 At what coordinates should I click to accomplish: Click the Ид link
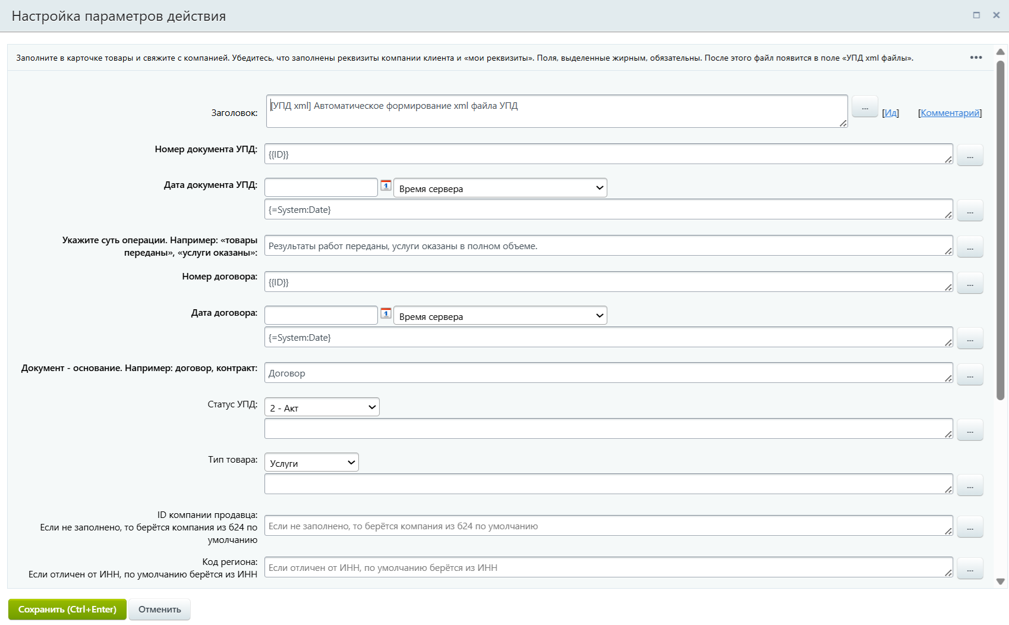890,113
